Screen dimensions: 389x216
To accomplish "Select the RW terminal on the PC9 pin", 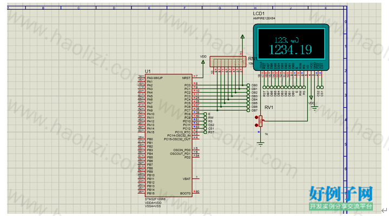I will 205,117.
